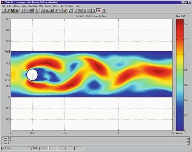
Task: Click the Copy toolbar icon
Action: pyautogui.click(x=27, y=10)
